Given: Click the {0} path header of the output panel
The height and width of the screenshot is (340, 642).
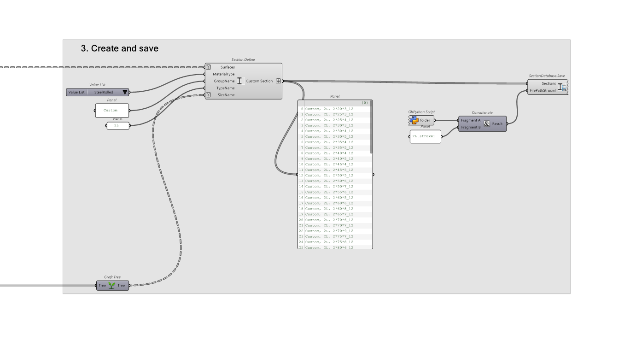Looking at the screenshot, I should [365, 103].
